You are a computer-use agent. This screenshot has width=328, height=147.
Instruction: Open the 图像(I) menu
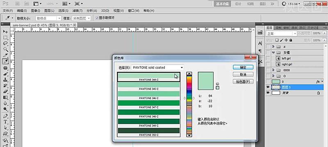click(36, 11)
